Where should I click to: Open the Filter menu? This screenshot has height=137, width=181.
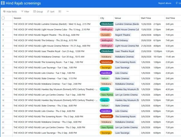(x=25, y=11)
